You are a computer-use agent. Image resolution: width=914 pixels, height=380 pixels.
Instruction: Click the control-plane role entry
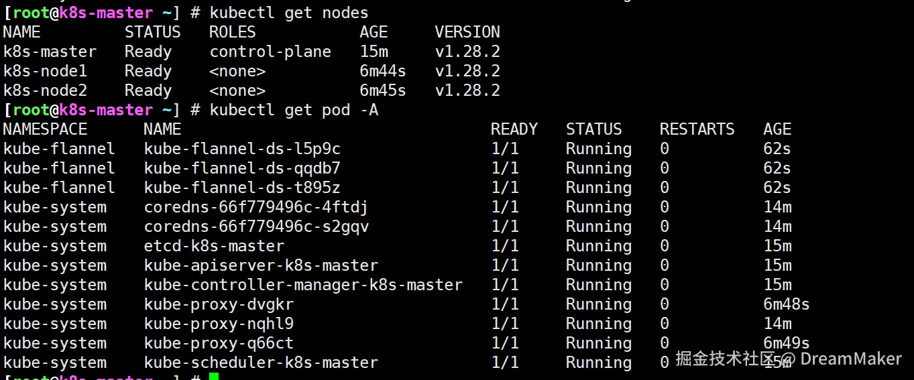270,52
